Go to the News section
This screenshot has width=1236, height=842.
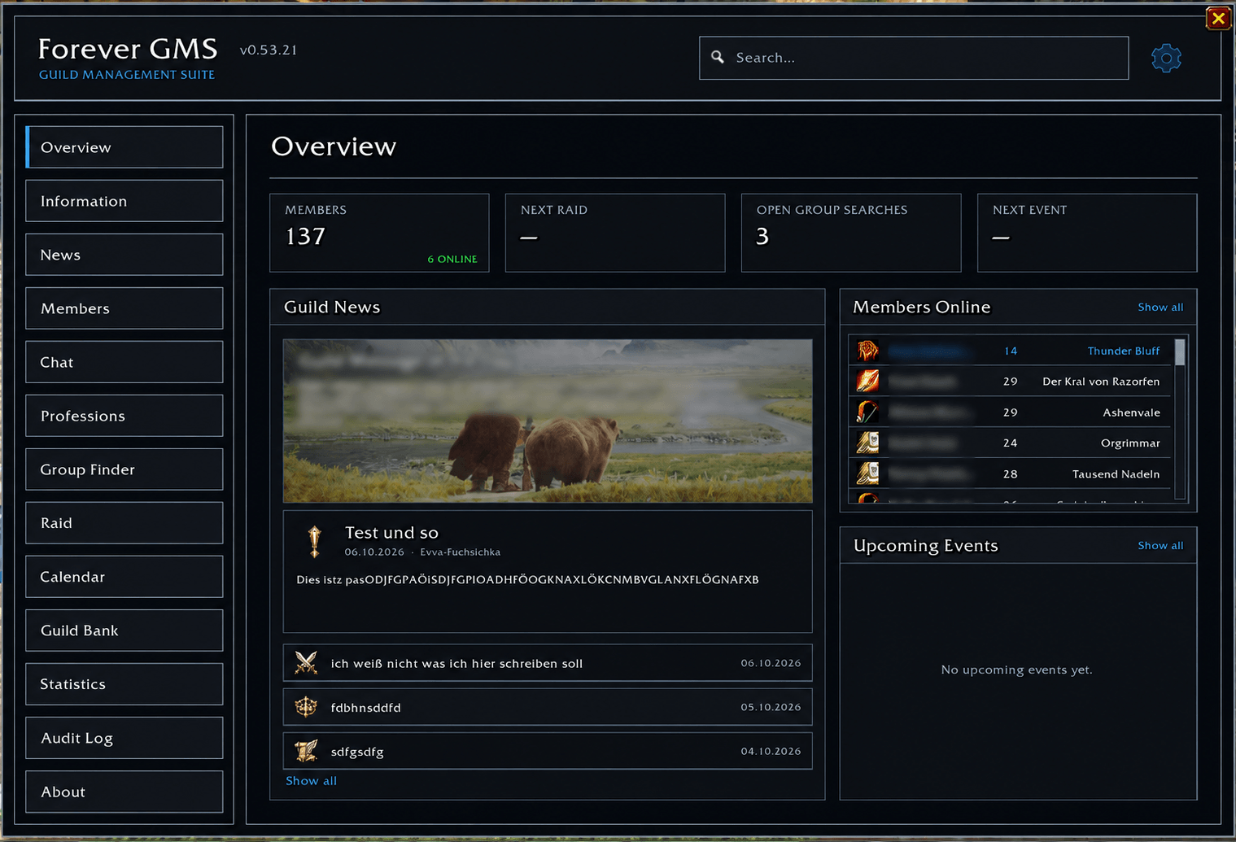(x=124, y=255)
